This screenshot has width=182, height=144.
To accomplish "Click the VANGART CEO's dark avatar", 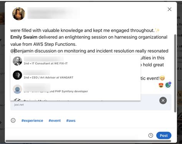I will [17, 75].
